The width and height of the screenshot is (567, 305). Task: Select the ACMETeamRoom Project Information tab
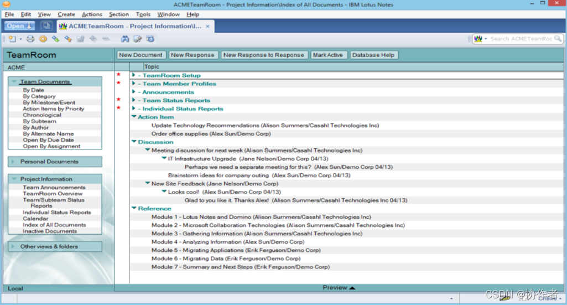pos(135,26)
